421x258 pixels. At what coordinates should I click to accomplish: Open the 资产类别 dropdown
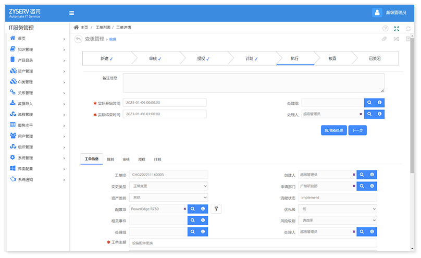pos(169,198)
